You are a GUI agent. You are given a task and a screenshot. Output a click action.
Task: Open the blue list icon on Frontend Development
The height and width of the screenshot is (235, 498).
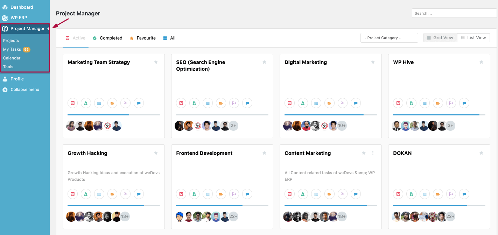(x=208, y=194)
